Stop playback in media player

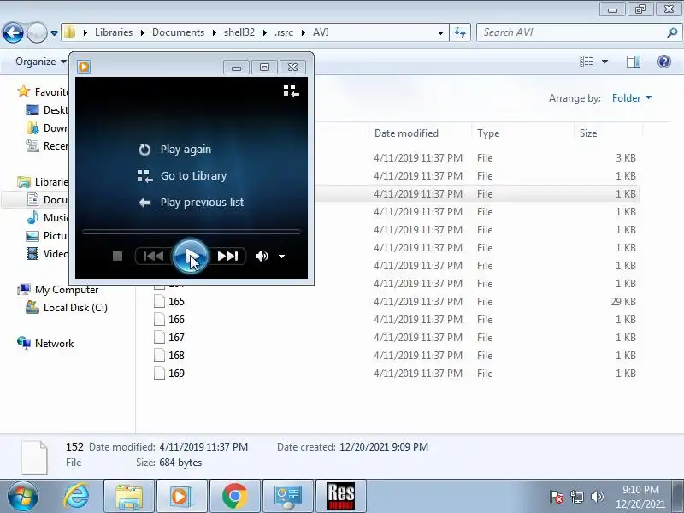[x=117, y=256]
